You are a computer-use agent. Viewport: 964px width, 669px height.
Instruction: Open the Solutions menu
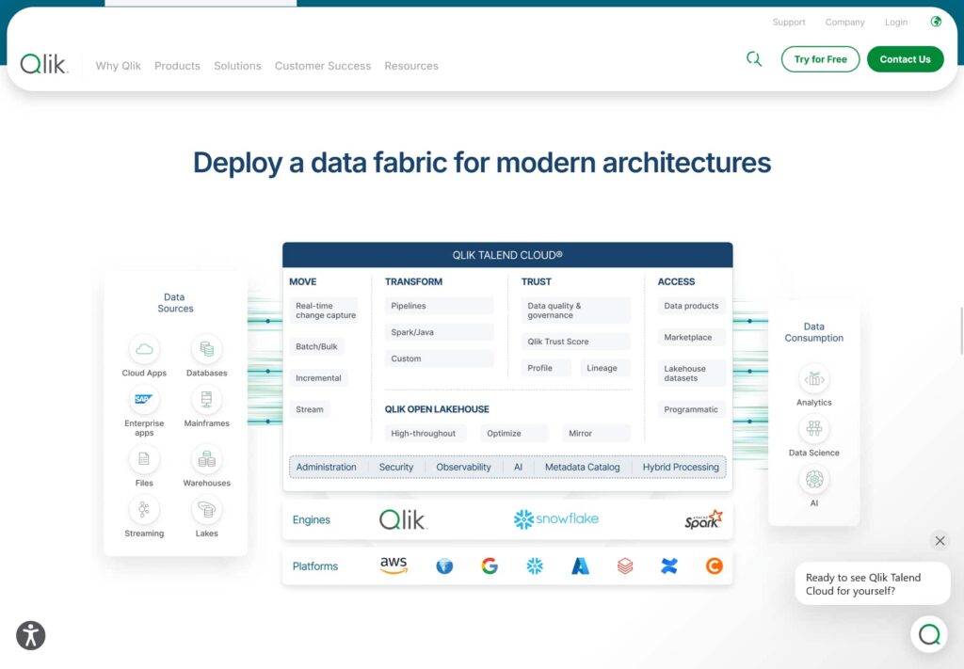point(237,66)
